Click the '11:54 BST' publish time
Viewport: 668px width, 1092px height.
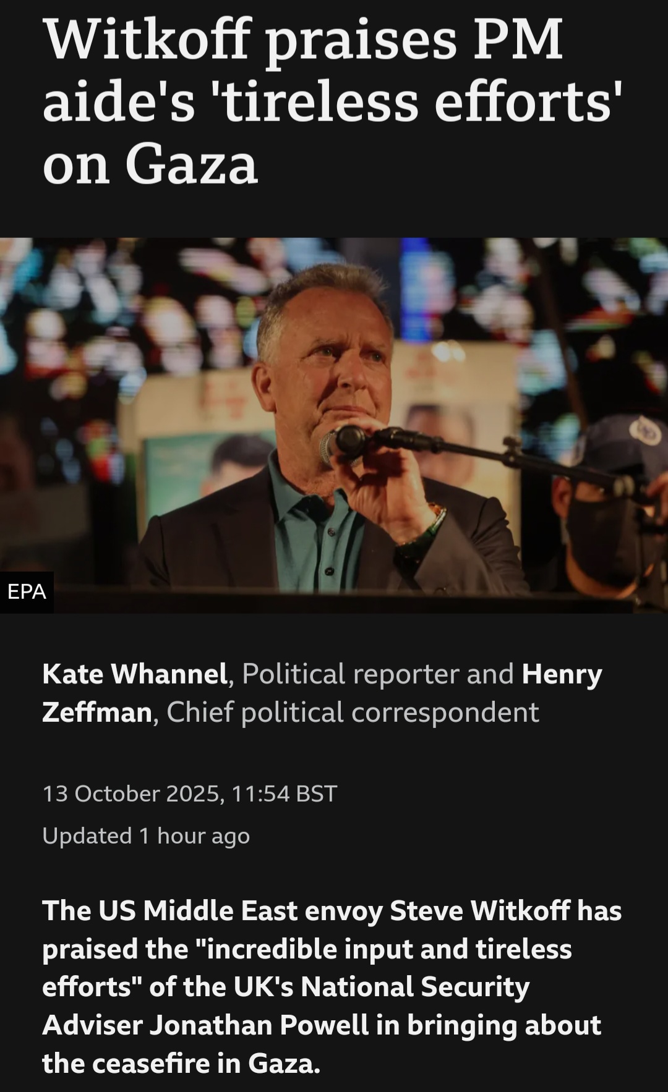[x=284, y=794]
